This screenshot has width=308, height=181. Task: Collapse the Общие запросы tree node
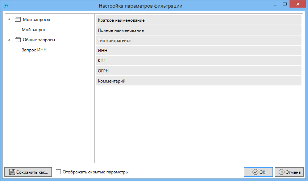(x=9, y=40)
